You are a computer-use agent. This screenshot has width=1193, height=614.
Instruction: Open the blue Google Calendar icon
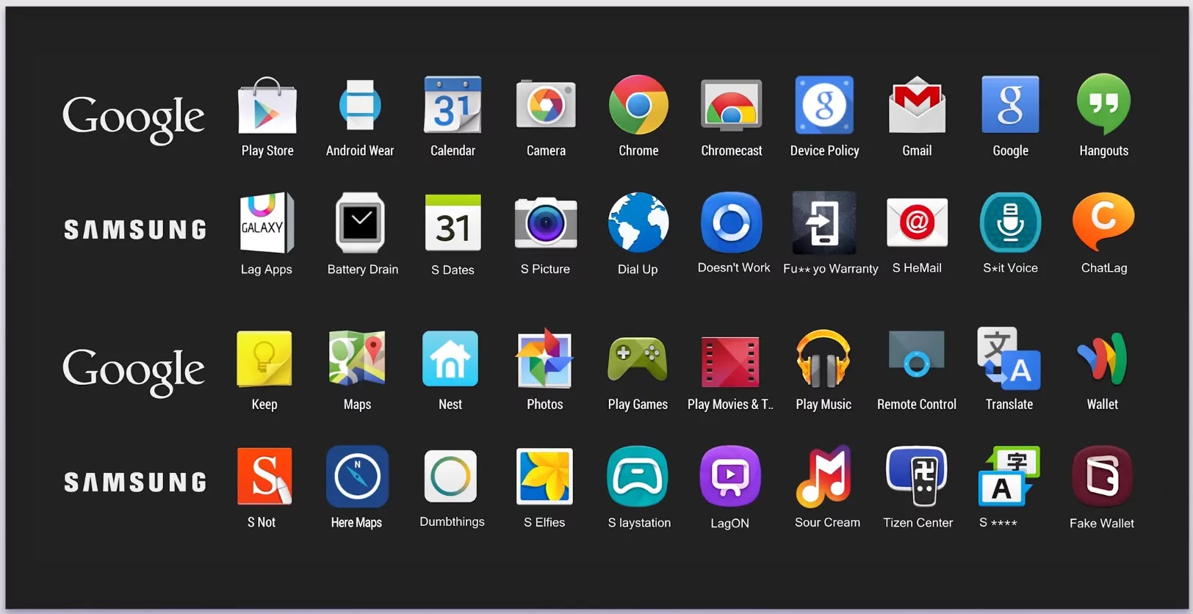point(453,104)
